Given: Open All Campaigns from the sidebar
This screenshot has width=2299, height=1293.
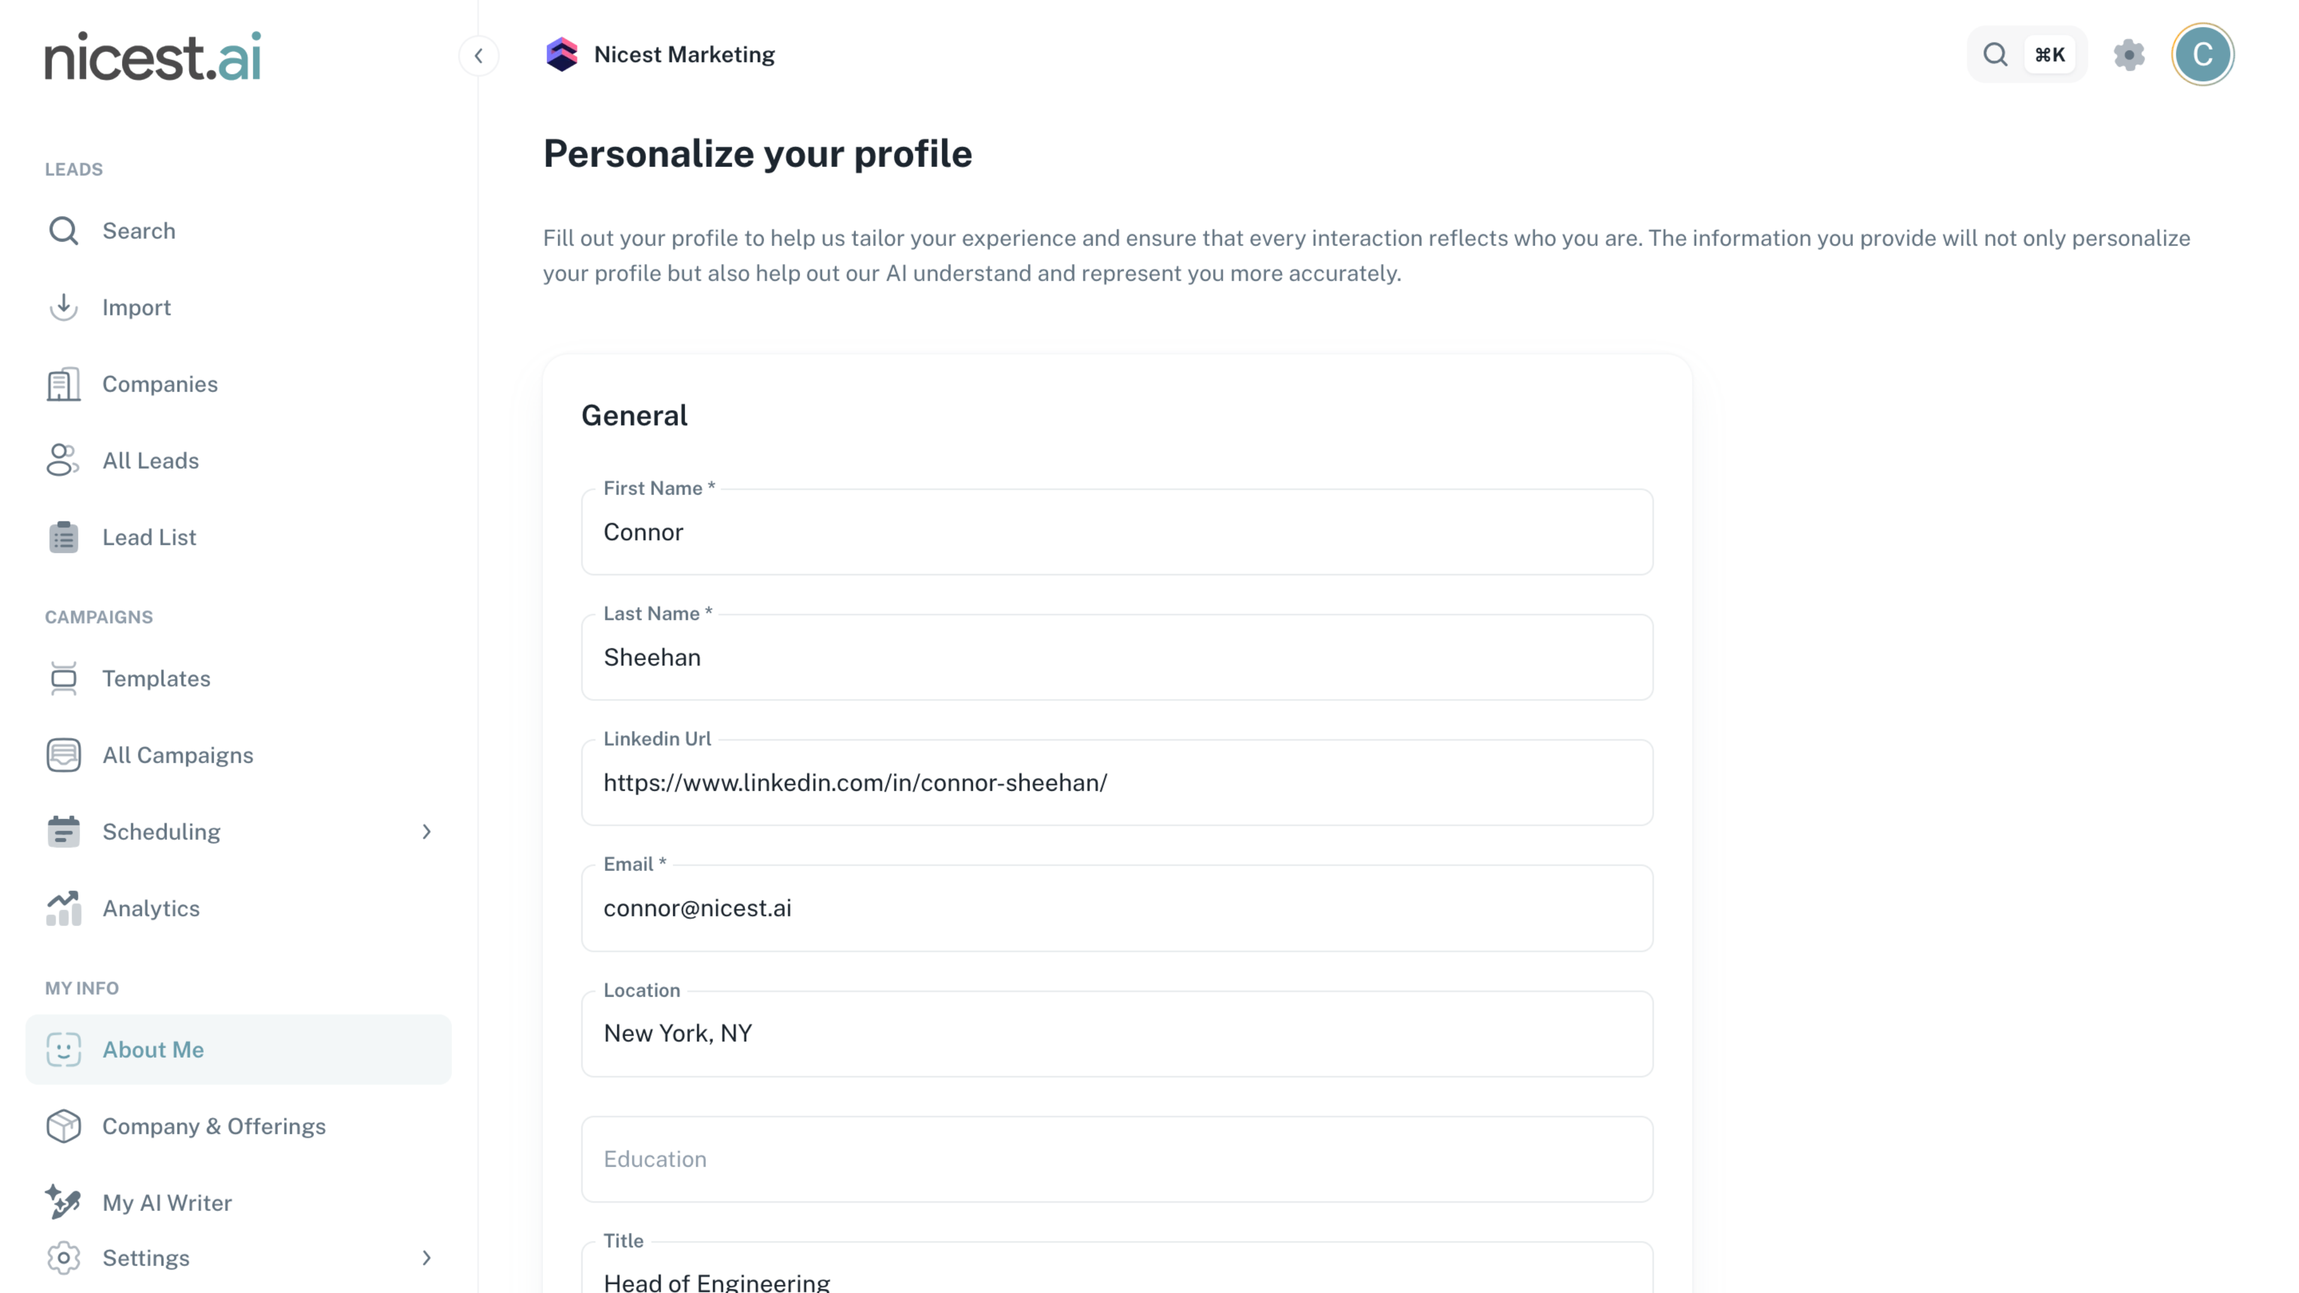Looking at the screenshot, I should click(x=178, y=755).
